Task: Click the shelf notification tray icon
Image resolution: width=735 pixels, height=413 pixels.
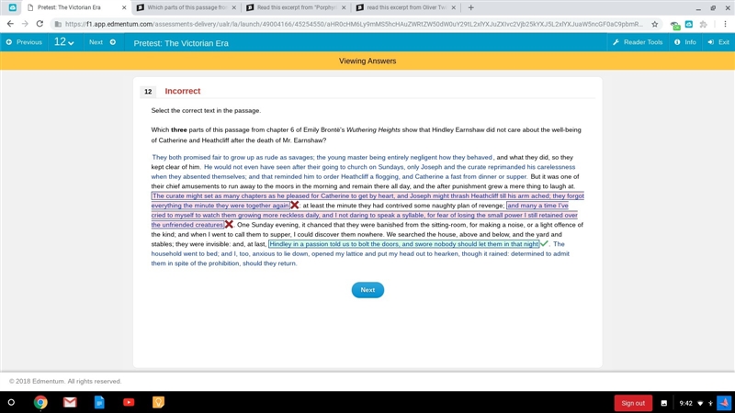Action: 663,403
